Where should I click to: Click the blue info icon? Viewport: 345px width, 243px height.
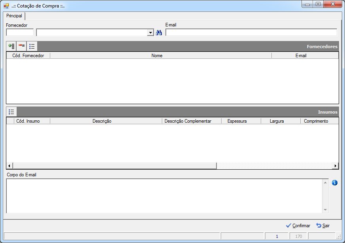[335, 183]
